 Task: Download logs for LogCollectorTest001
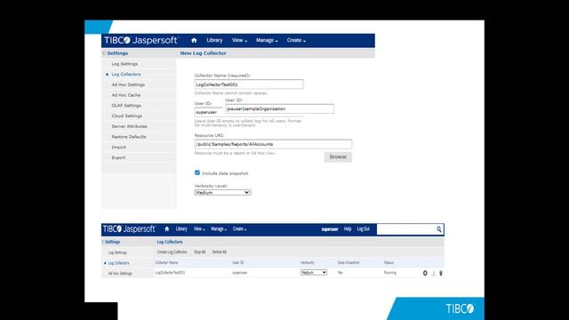click(433, 273)
